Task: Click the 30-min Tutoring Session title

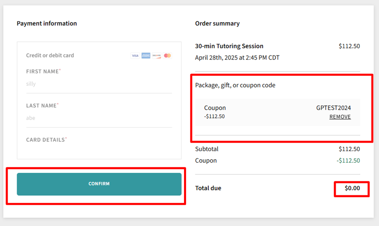Action: pyautogui.click(x=229, y=46)
